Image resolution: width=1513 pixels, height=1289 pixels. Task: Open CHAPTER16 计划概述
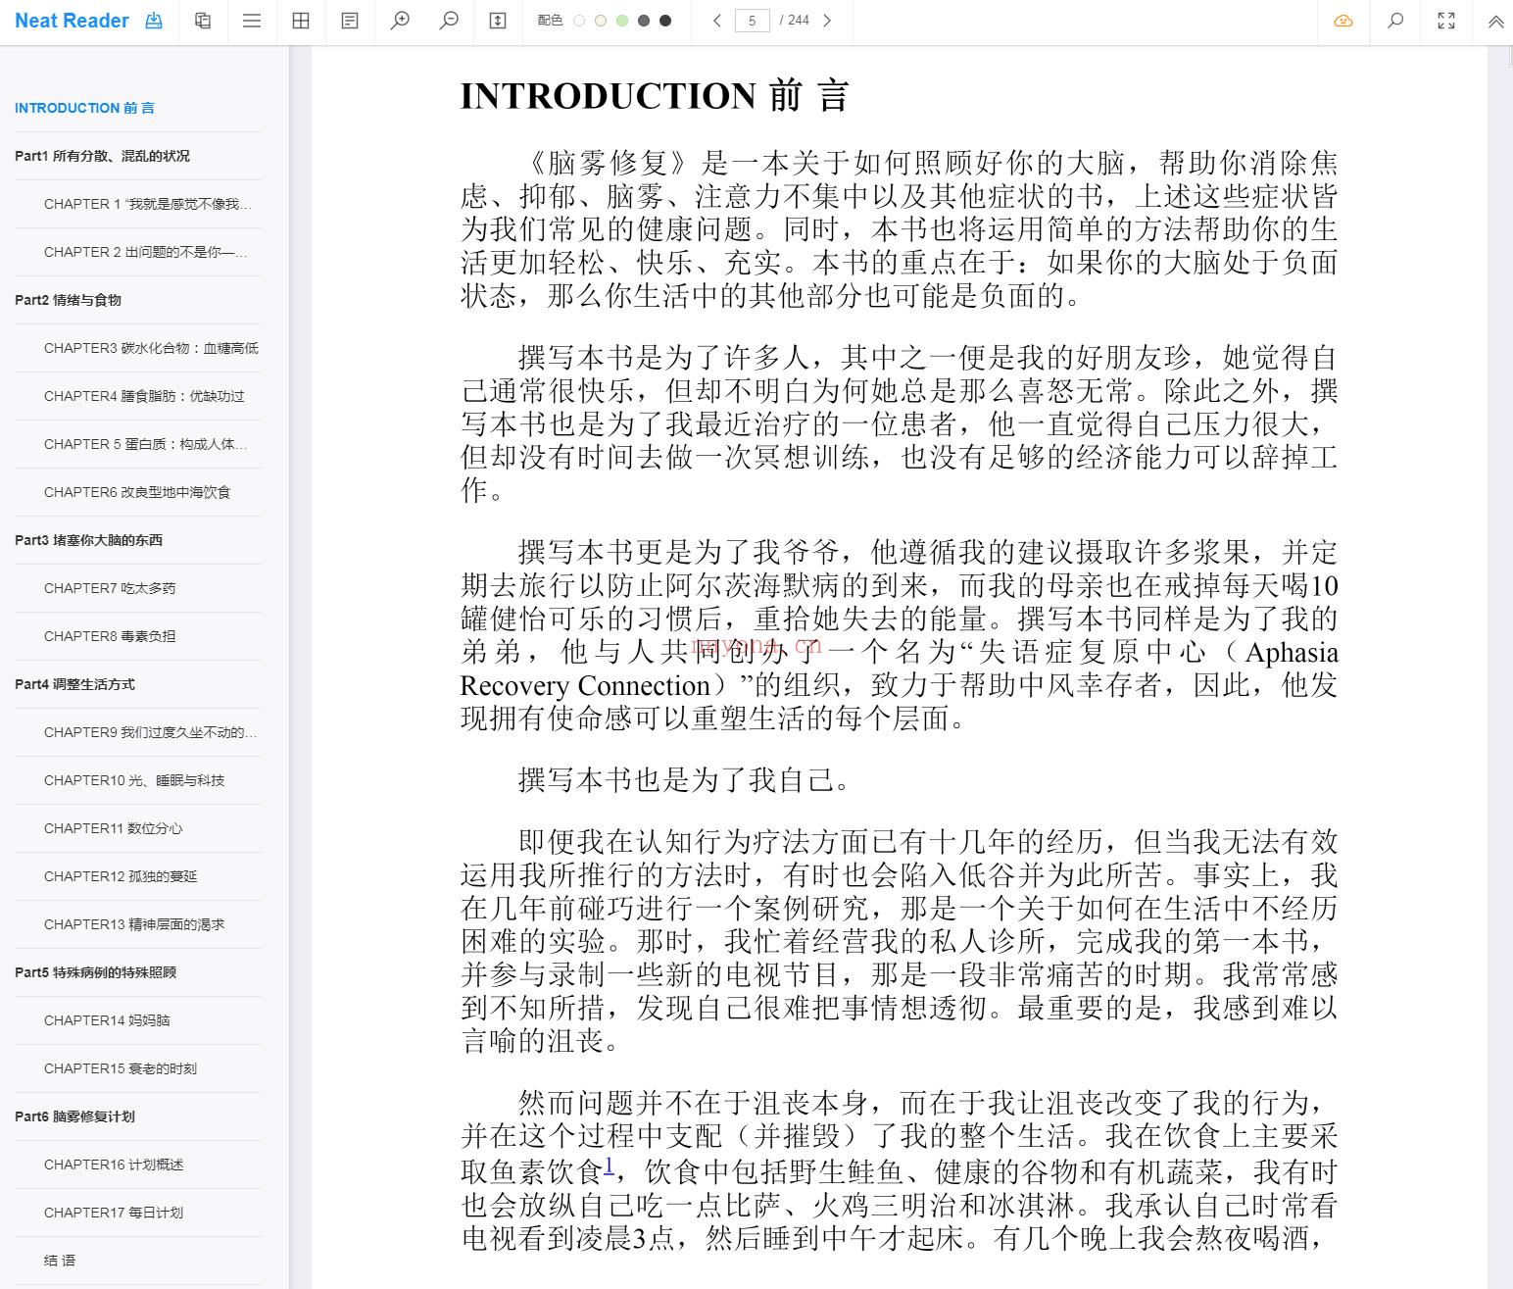pyautogui.click(x=114, y=1165)
